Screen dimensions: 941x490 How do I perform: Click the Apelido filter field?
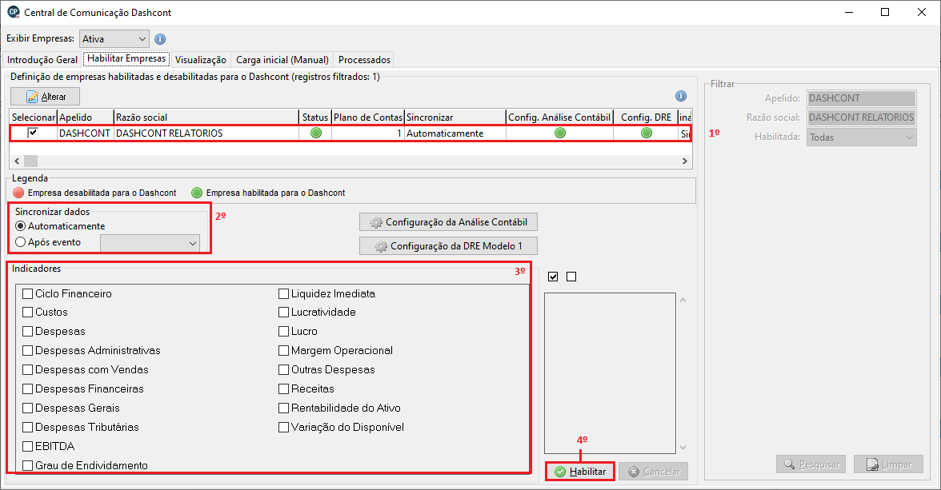861,98
